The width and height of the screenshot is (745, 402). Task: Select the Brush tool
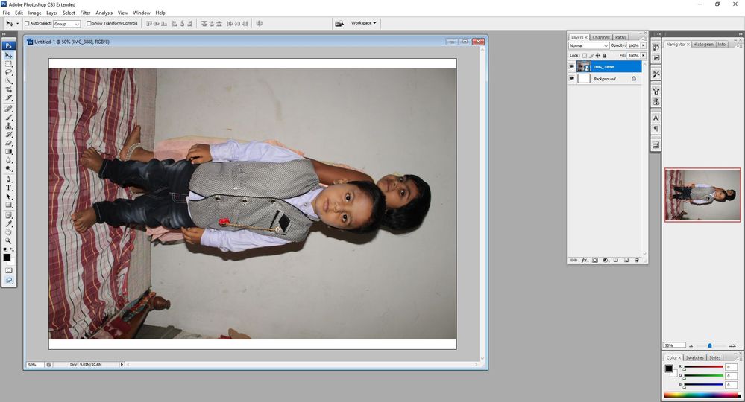(8, 118)
